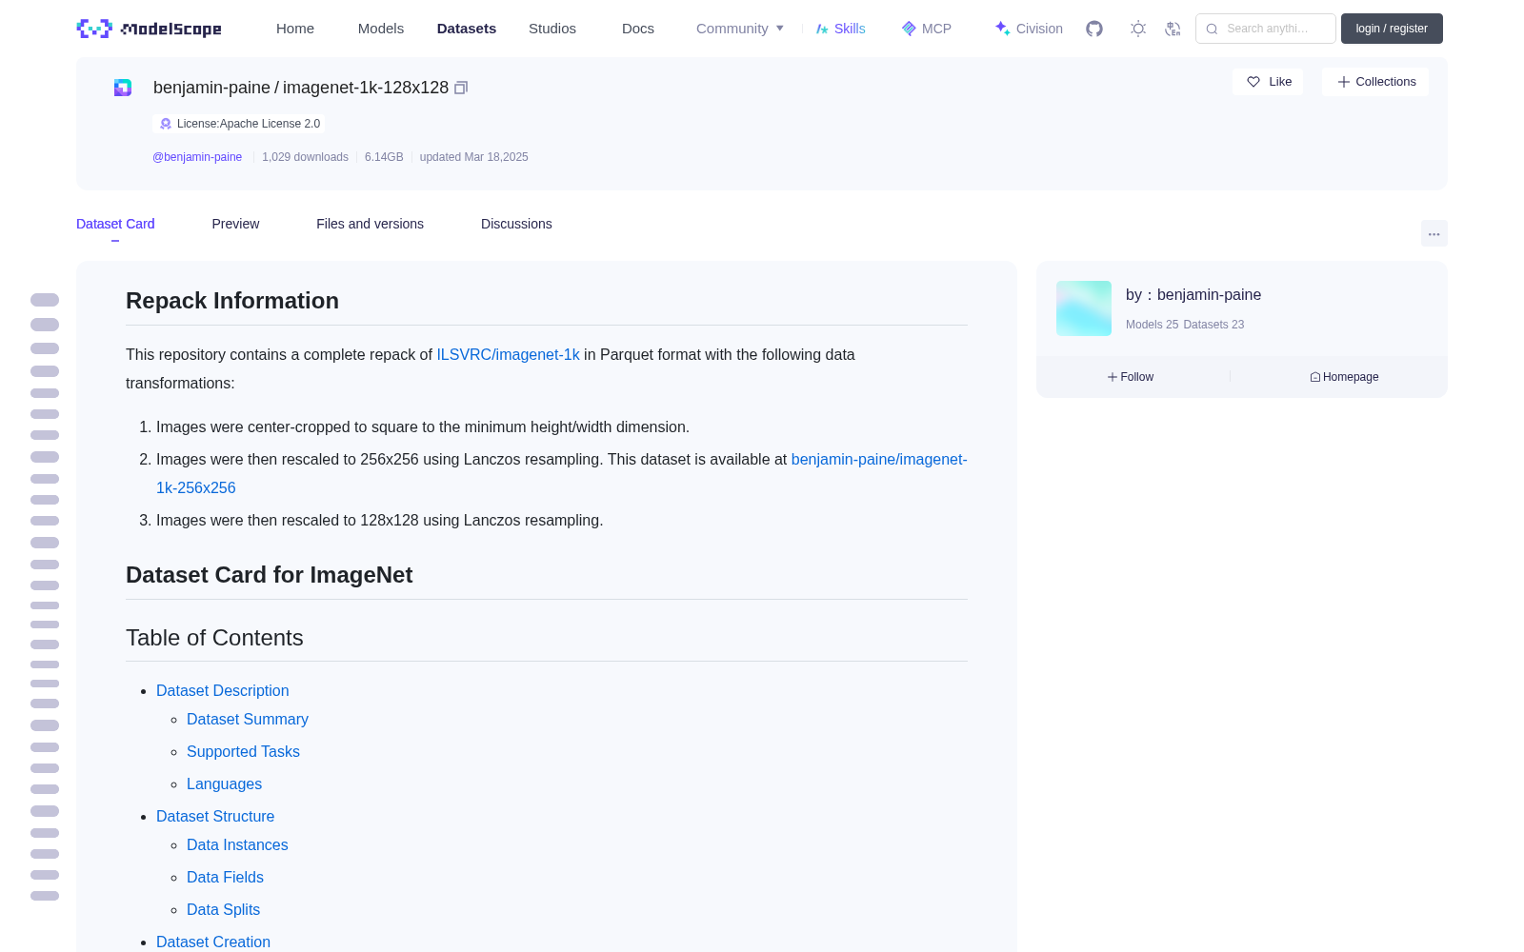
Task: Open the GitHub repository icon
Action: (1094, 29)
